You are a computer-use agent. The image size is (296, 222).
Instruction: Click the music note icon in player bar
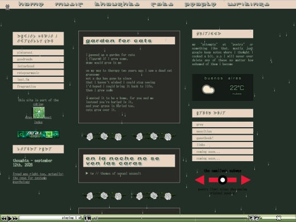coord(96,218)
